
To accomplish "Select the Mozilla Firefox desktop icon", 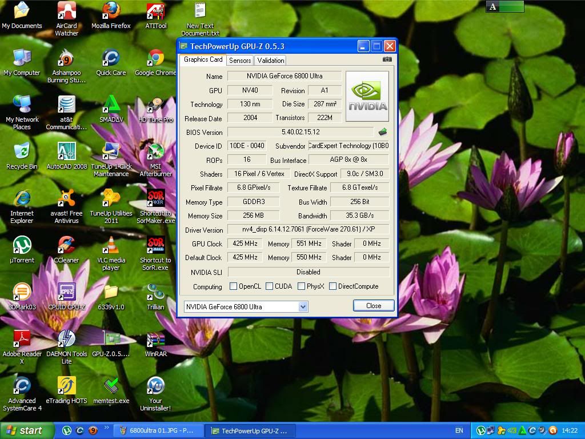I will pos(111,15).
